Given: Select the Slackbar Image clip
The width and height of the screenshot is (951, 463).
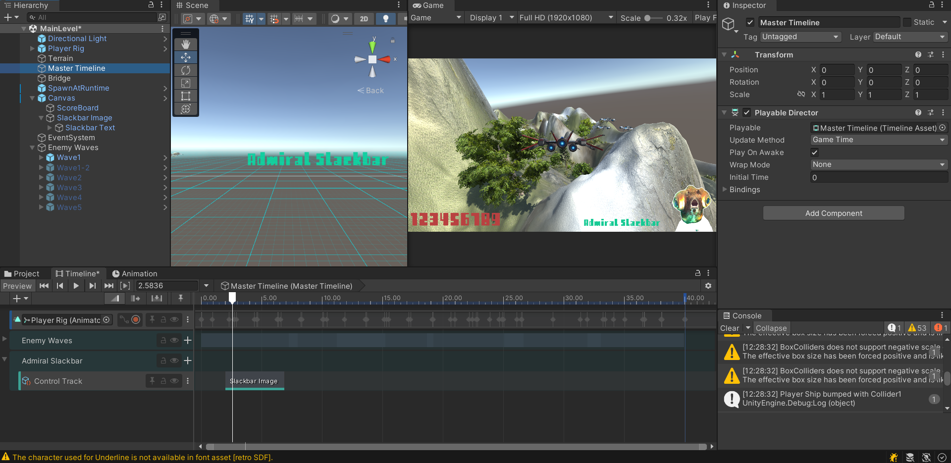Looking at the screenshot, I should 255,381.
